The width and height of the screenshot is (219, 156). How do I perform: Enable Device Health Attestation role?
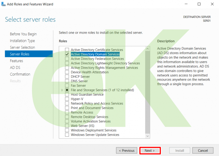pos(67,72)
